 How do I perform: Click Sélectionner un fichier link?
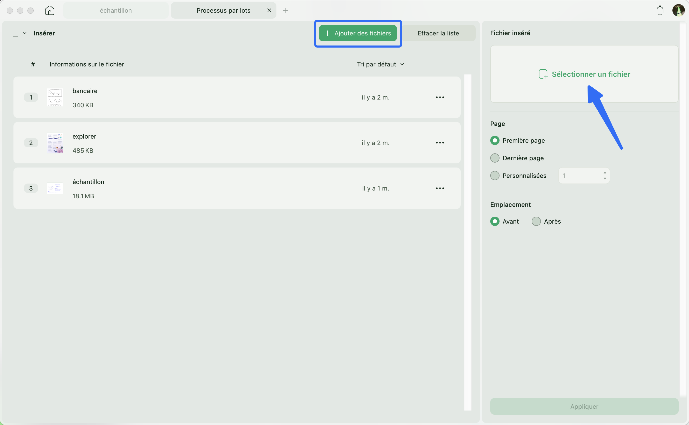pyautogui.click(x=591, y=74)
